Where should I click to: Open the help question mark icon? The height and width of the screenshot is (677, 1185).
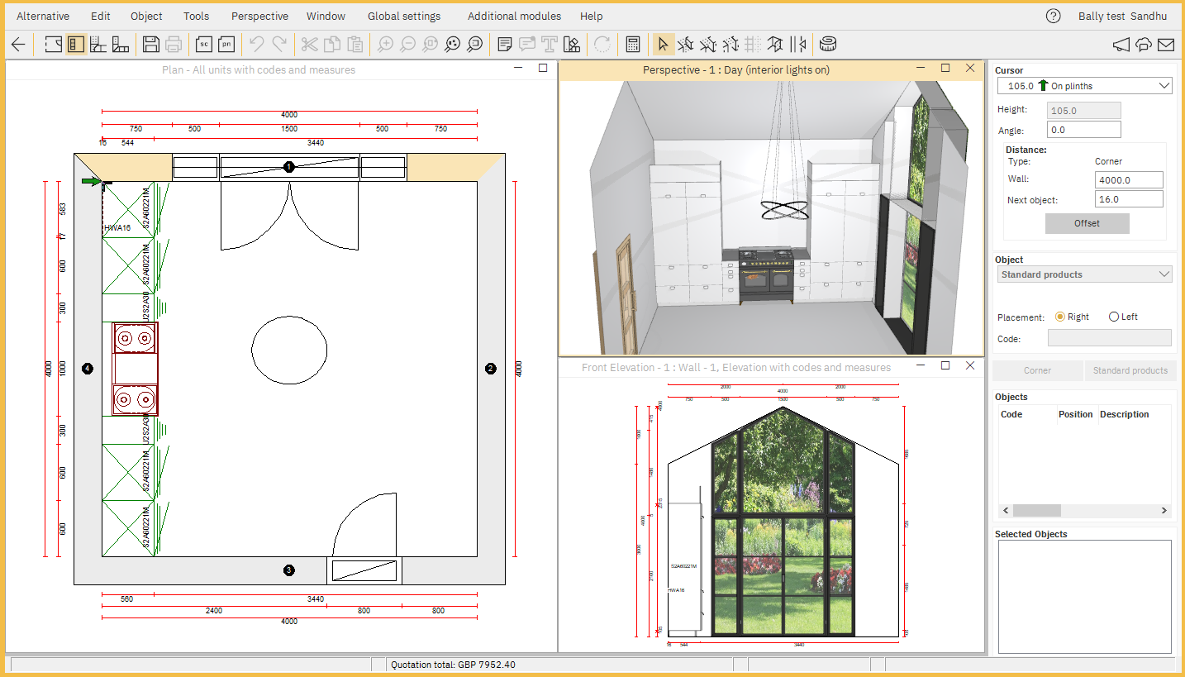1053,16
